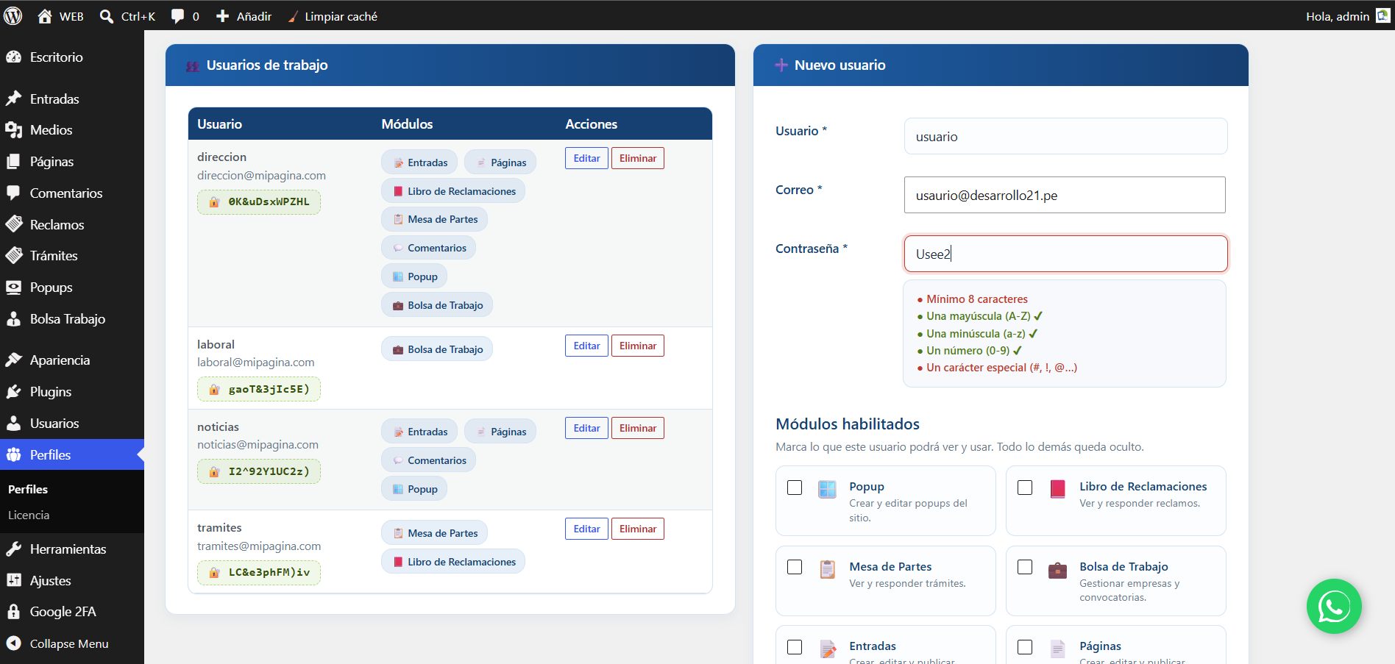Click the Google 2FA lock icon
Viewport: 1395px width, 664px height.
pyautogui.click(x=14, y=612)
